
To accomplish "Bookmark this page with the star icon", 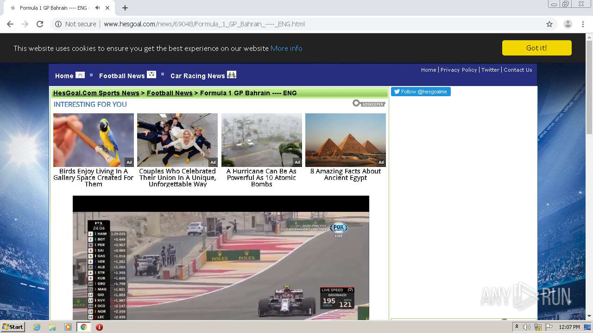I will 549,24.
